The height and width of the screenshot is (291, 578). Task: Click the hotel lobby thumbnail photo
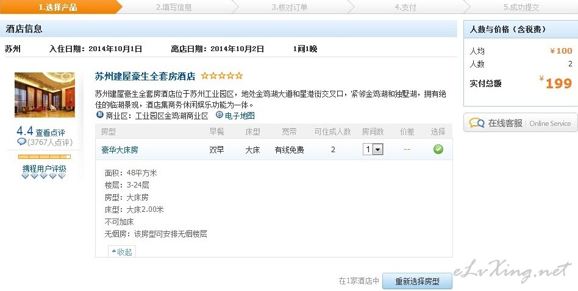click(45, 94)
